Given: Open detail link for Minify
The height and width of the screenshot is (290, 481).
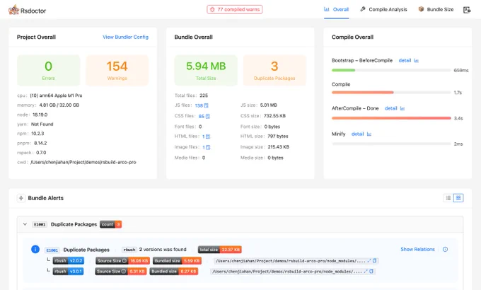Looking at the screenshot, I should click(357, 134).
